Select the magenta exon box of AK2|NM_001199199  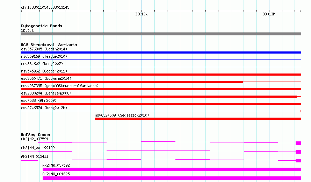[298, 152]
